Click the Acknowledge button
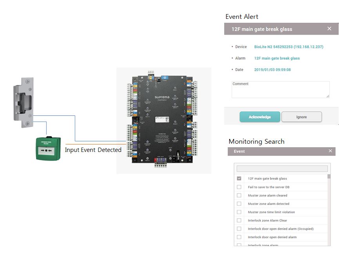This screenshot has height=254, width=352. tap(259, 117)
